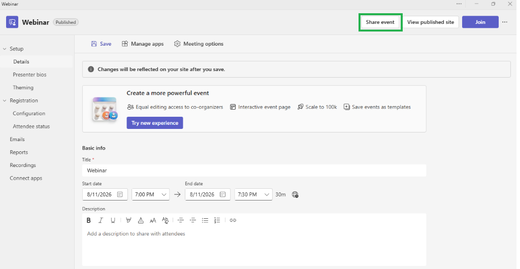
Task: Open the 7:30 PM end time dropdown
Action: point(253,194)
